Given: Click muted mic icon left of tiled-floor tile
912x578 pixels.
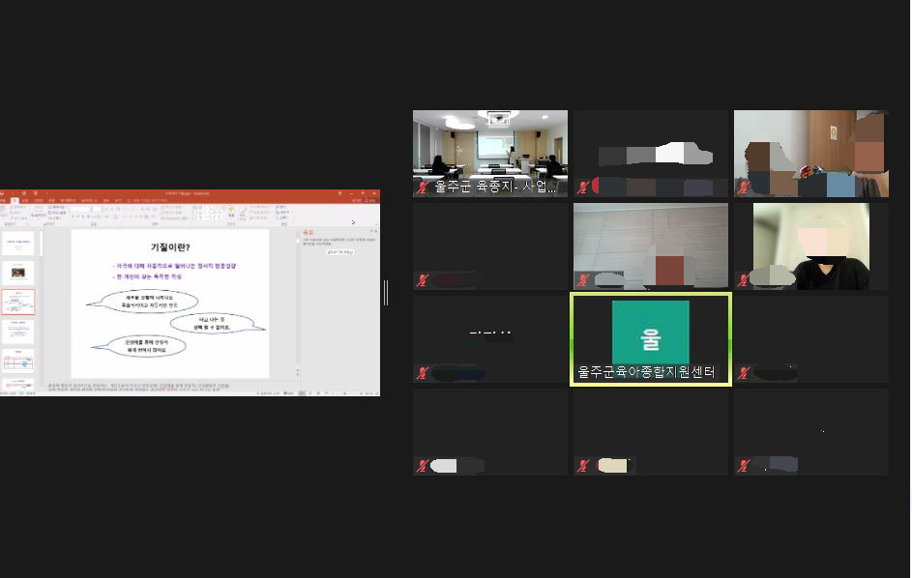Looking at the screenshot, I should [422, 281].
